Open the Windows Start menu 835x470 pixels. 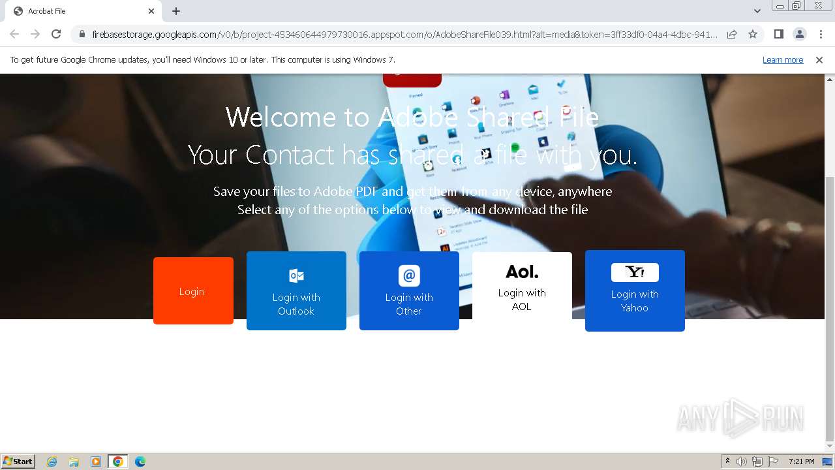[18, 462]
